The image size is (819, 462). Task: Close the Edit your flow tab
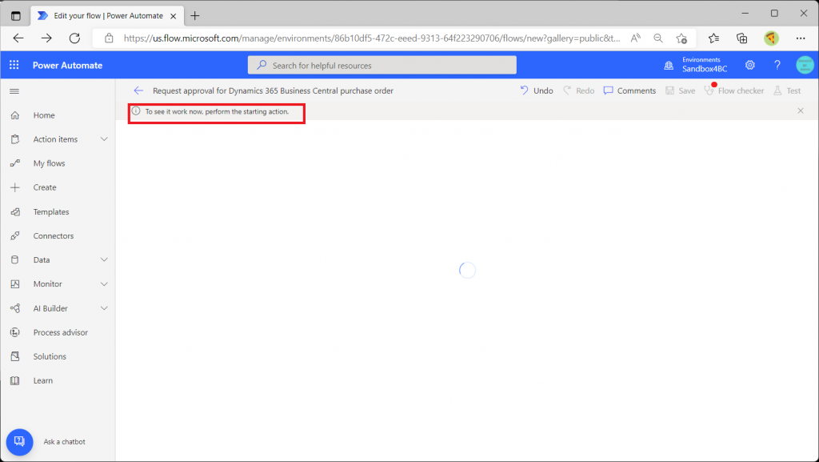click(173, 16)
